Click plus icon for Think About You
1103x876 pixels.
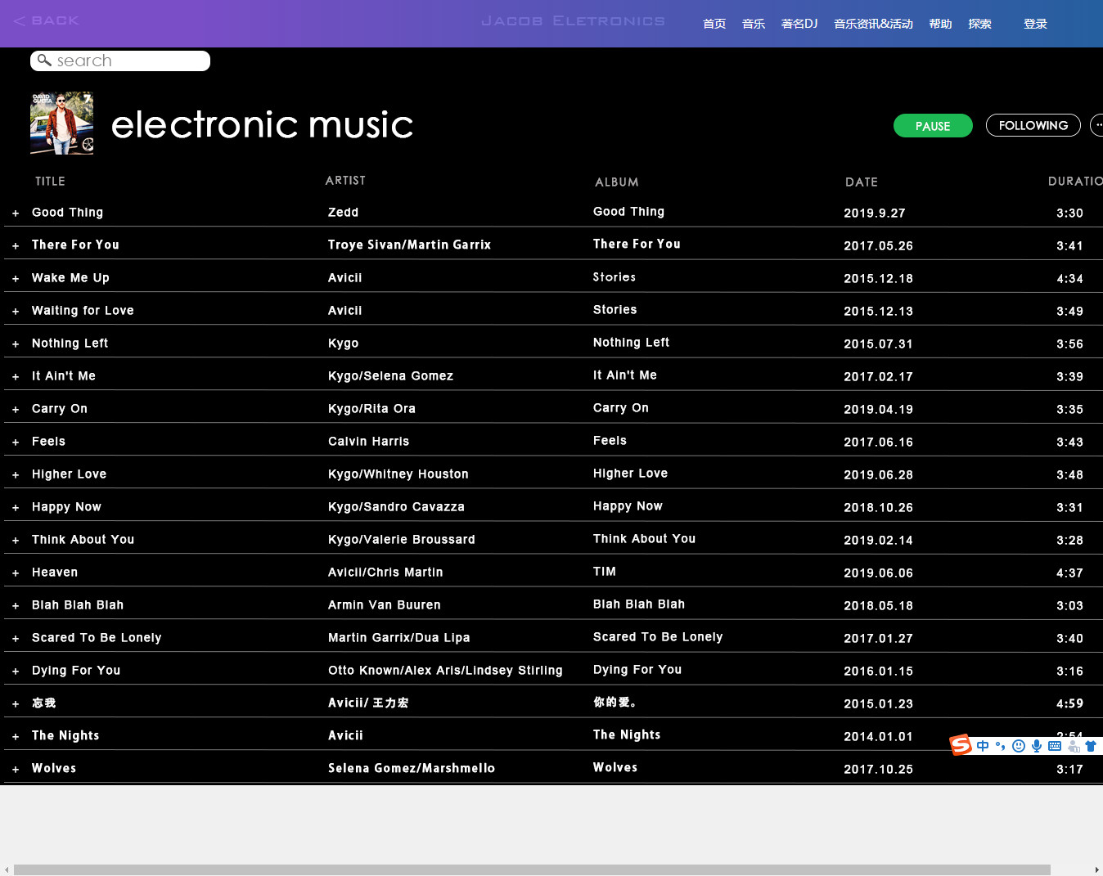tap(16, 541)
